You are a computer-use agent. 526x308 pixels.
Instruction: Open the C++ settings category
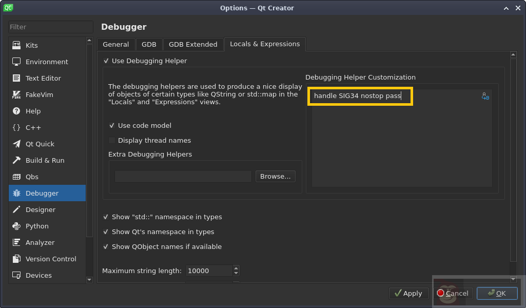pos(33,127)
